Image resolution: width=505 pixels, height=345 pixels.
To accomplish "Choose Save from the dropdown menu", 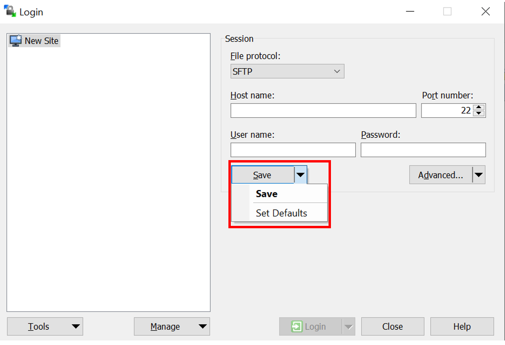I will point(267,194).
